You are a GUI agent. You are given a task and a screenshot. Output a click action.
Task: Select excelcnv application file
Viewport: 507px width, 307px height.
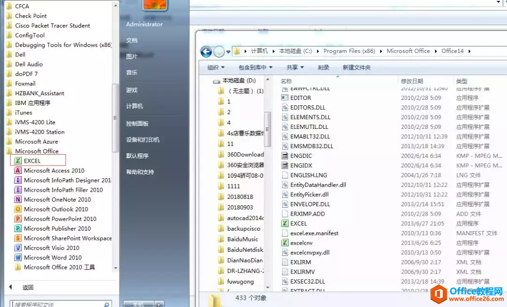tap(297, 243)
